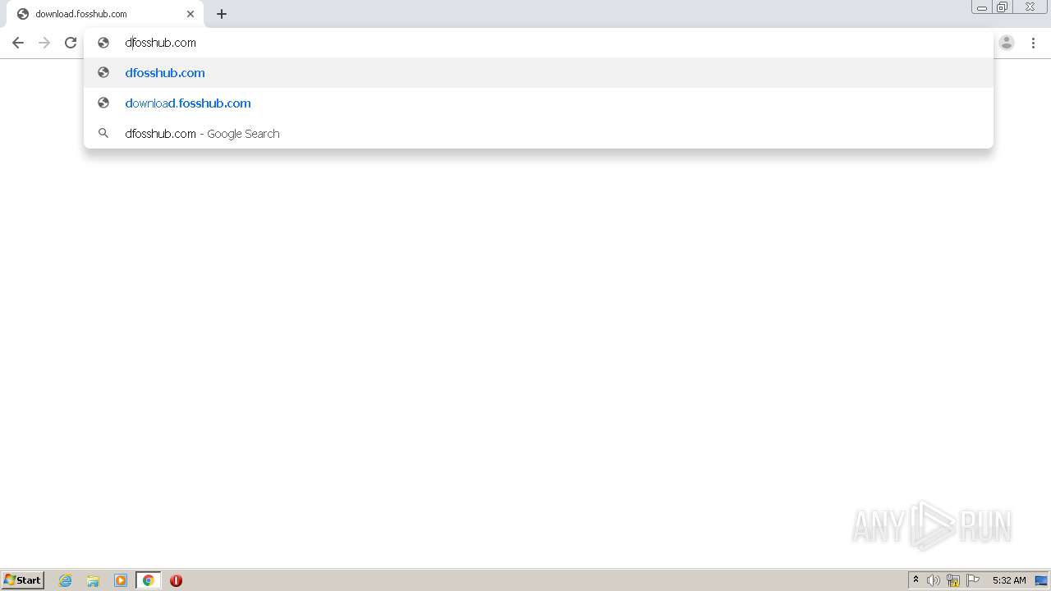Image resolution: width=1051 pixels, height=591 pixels.
Task: Open the network status tray icon
Action: pos(953,580)
